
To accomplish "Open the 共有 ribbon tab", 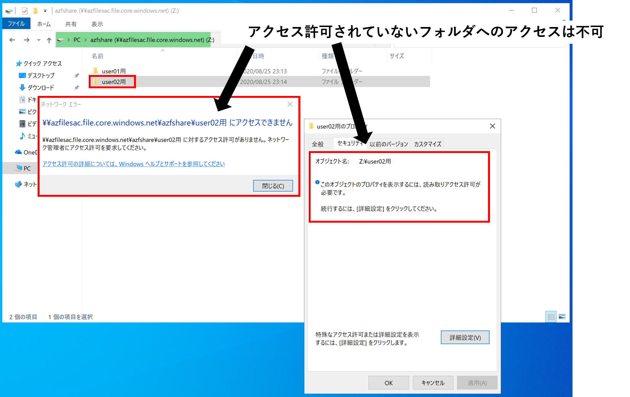I will 71,24.
